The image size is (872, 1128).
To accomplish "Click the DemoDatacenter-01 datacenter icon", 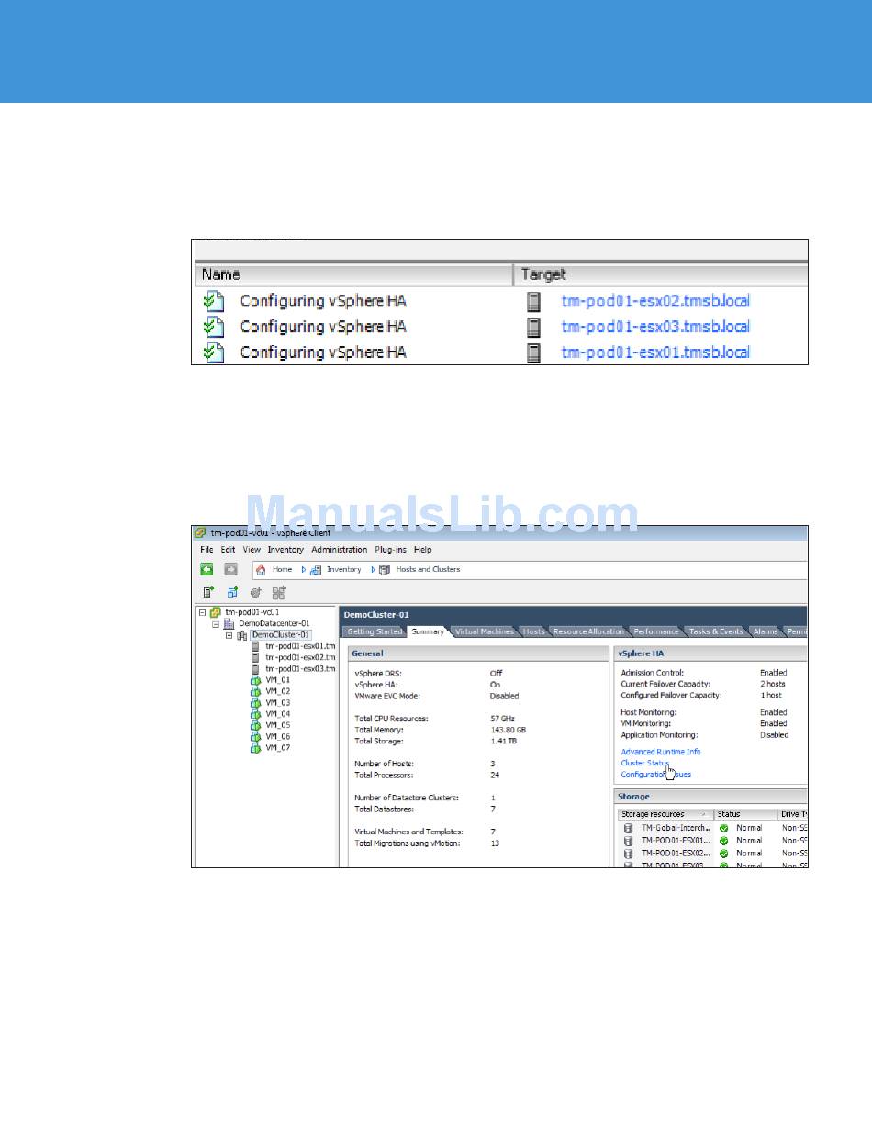I will 229,623.
